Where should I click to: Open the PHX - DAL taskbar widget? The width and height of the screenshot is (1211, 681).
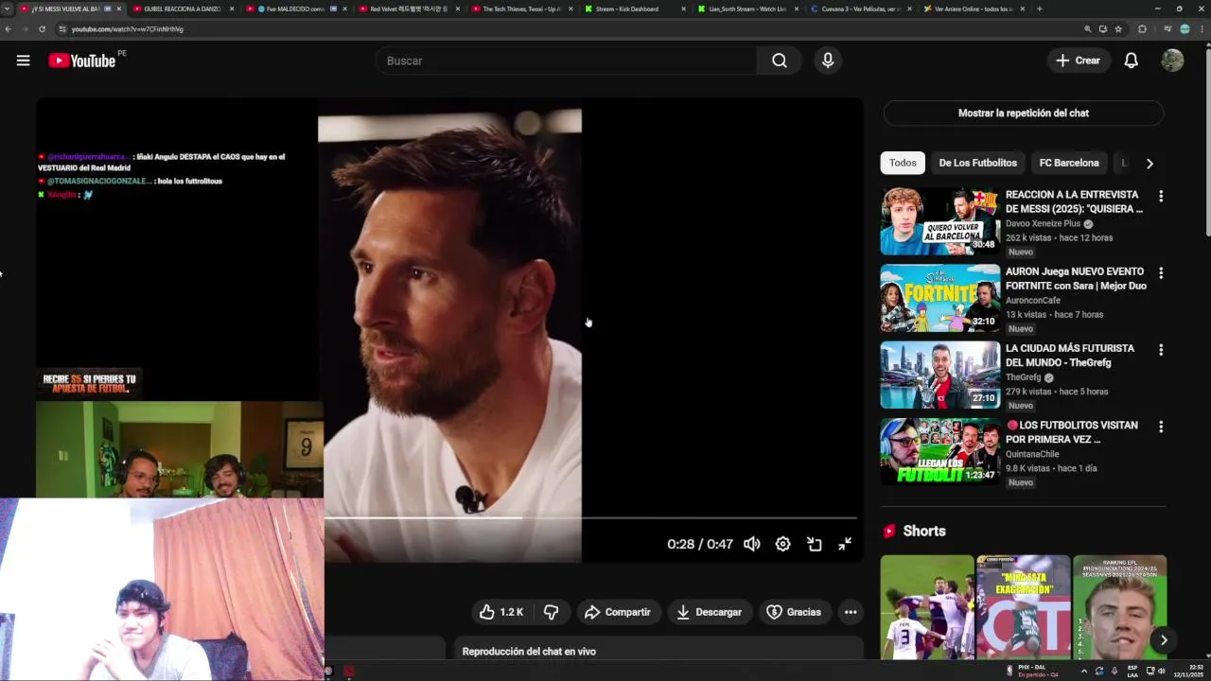point(1033,671)
